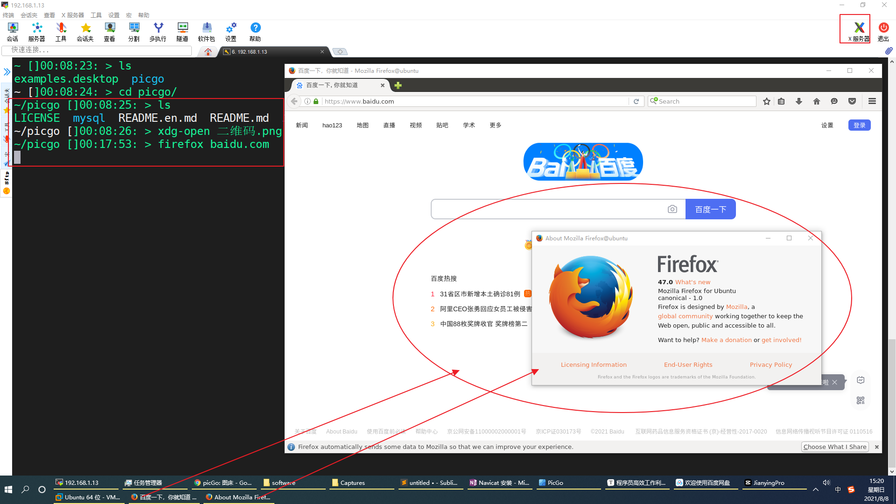
Task: Open the hao123 link
Action: pyautogui.click(x=332, y=125)
